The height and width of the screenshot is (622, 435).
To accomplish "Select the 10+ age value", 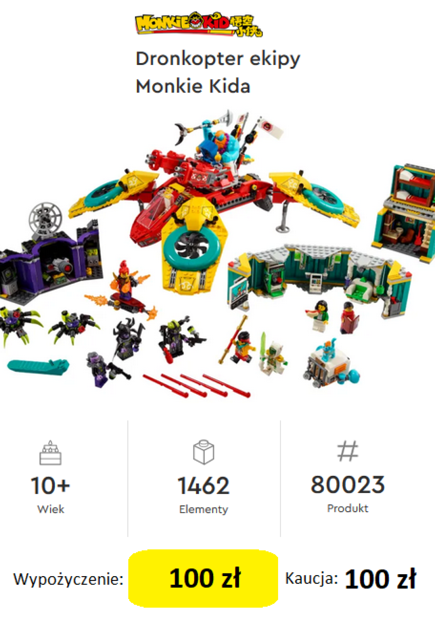I will [x=50, y=486].
